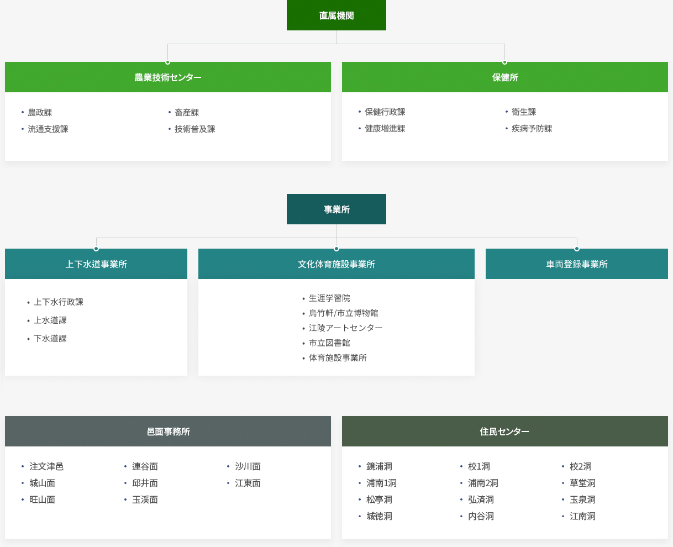Screen dimensions: 673x547
Task: Choose 玉泉洞 resident center
Action: pos(583,499)
